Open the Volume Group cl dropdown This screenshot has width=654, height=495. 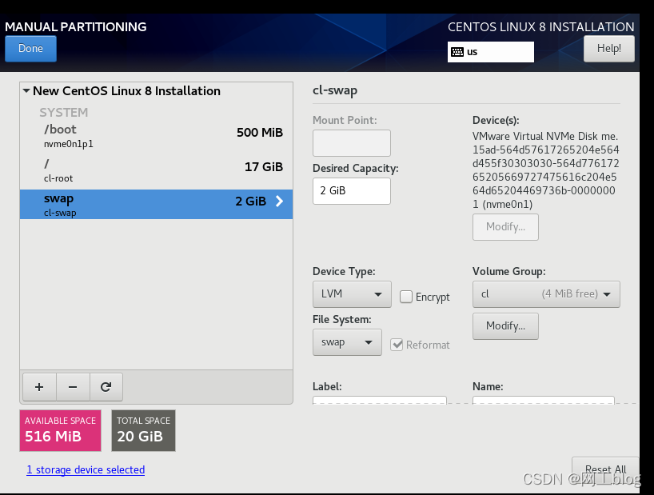coord(546,294)
